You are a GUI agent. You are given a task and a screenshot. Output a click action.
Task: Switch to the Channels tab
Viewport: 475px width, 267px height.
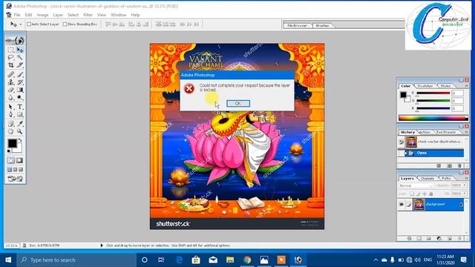[x=427, y=179]
